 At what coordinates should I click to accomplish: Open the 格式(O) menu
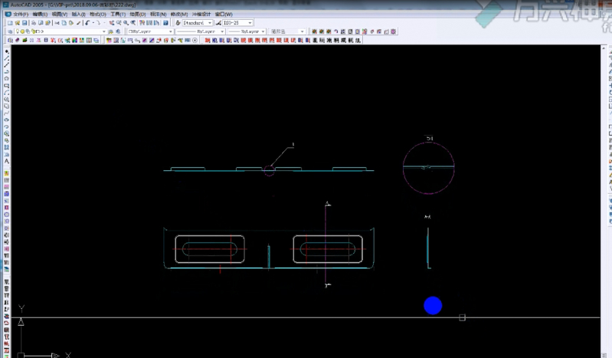(98, 15)
